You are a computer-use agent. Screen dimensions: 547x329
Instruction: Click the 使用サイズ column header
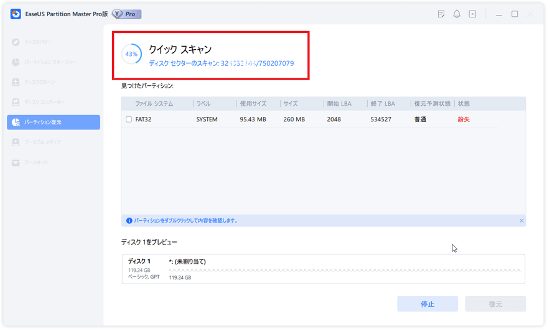click(x=255, y=104)
